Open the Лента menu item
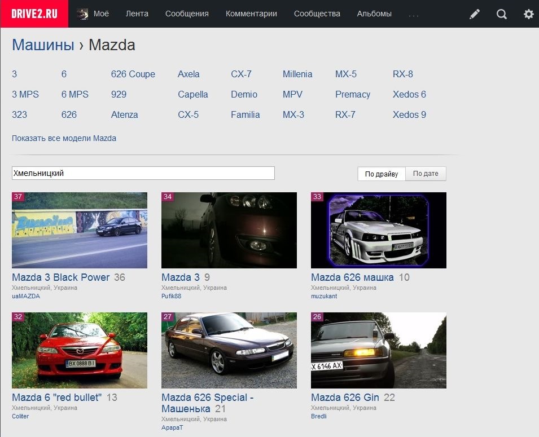This screenshot has height=437, width=539. click(137, 14)
